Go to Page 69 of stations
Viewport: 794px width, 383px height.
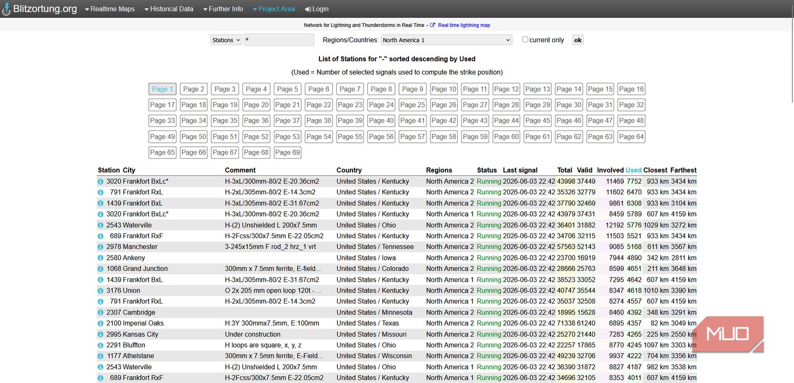tap(287, 153)
